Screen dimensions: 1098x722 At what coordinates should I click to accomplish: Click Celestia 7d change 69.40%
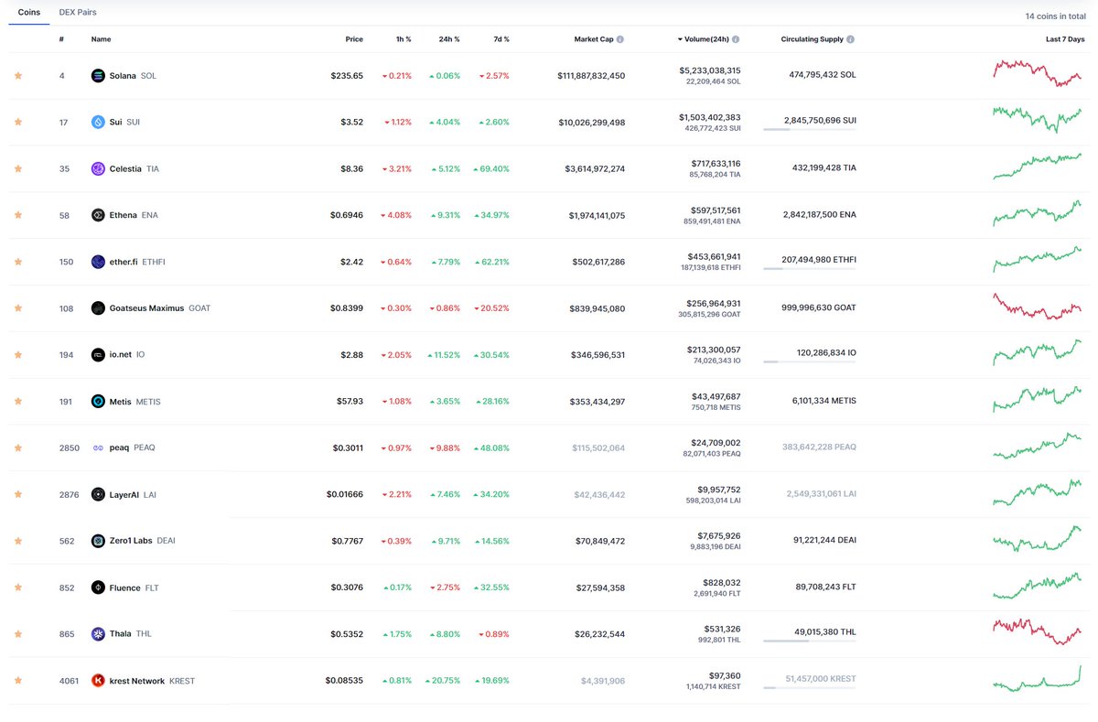click(491, 168)
